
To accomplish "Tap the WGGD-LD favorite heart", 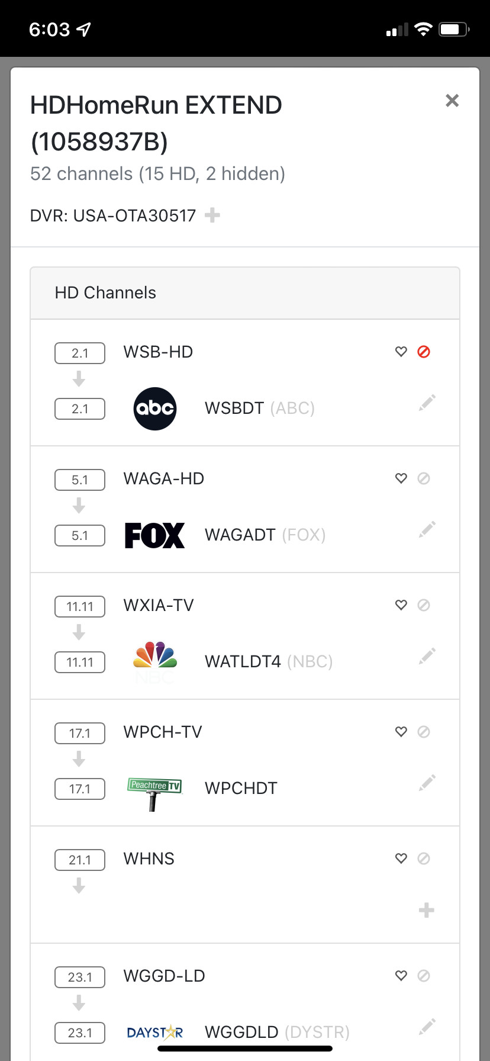I will 401,976.
